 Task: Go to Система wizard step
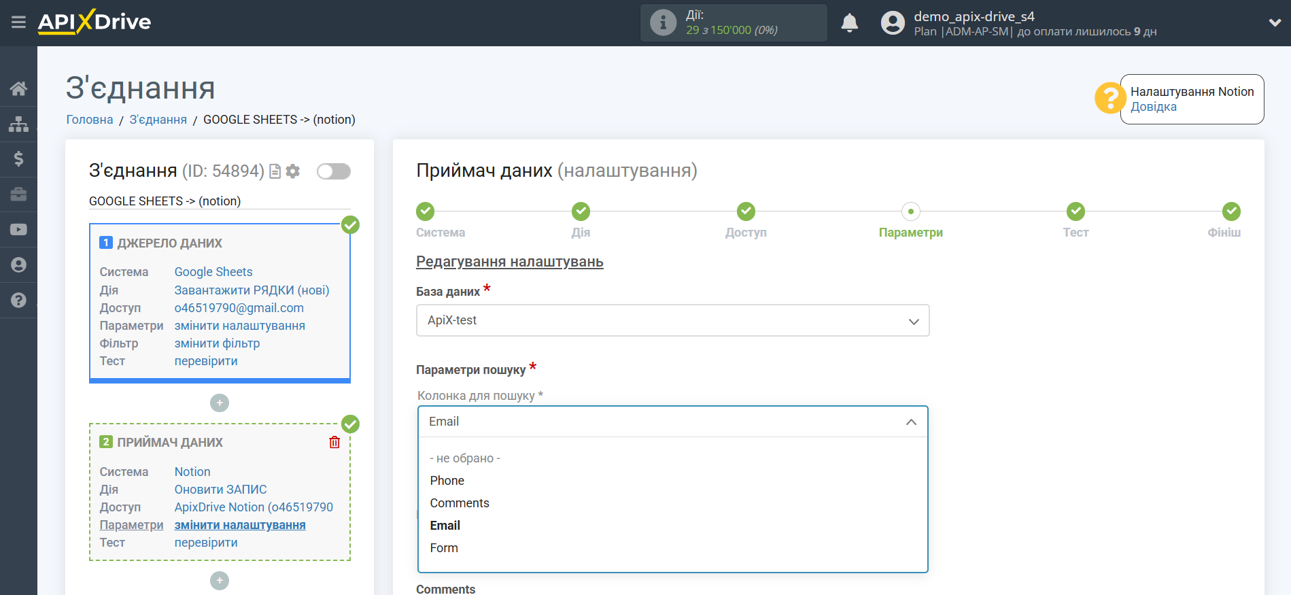(x=426, y=211)
